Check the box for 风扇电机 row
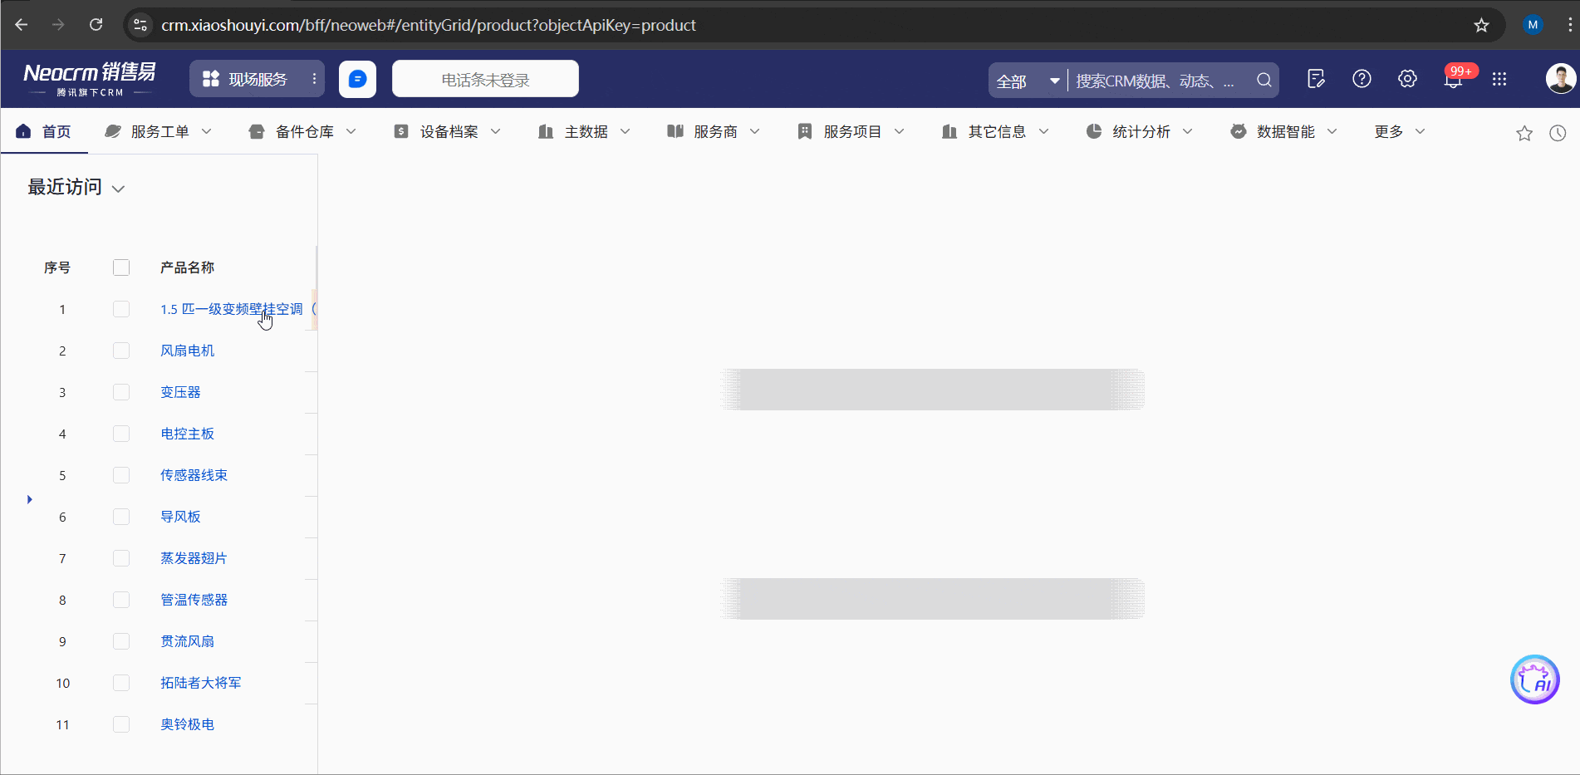Image resolution: width=1580 pixels, height=775 pixels. (121, 351)
